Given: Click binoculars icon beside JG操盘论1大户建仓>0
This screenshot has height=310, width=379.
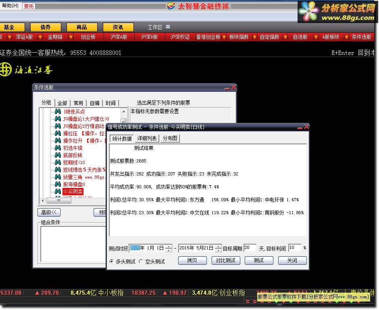Looking at the screenshot, I should point(58,119).
